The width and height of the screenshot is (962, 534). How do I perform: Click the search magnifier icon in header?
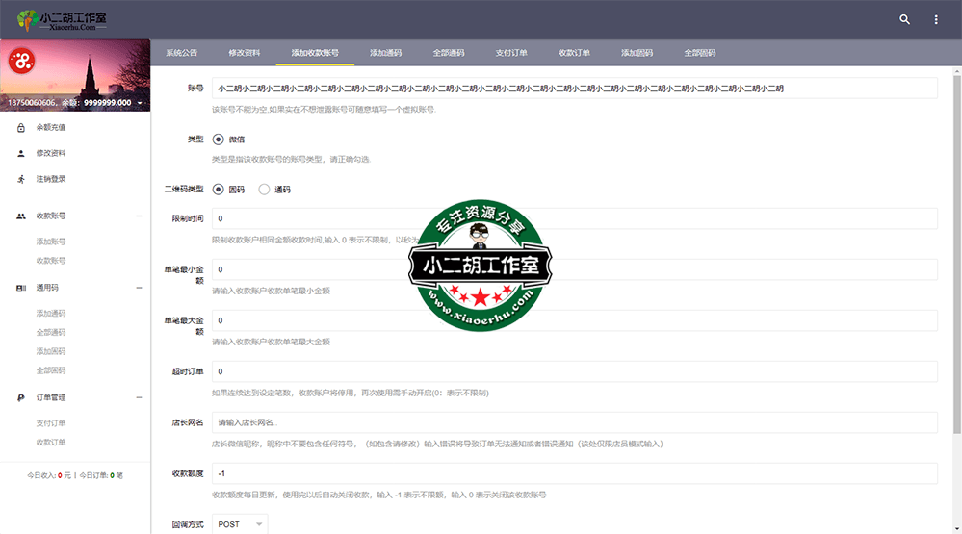[904, 19]
